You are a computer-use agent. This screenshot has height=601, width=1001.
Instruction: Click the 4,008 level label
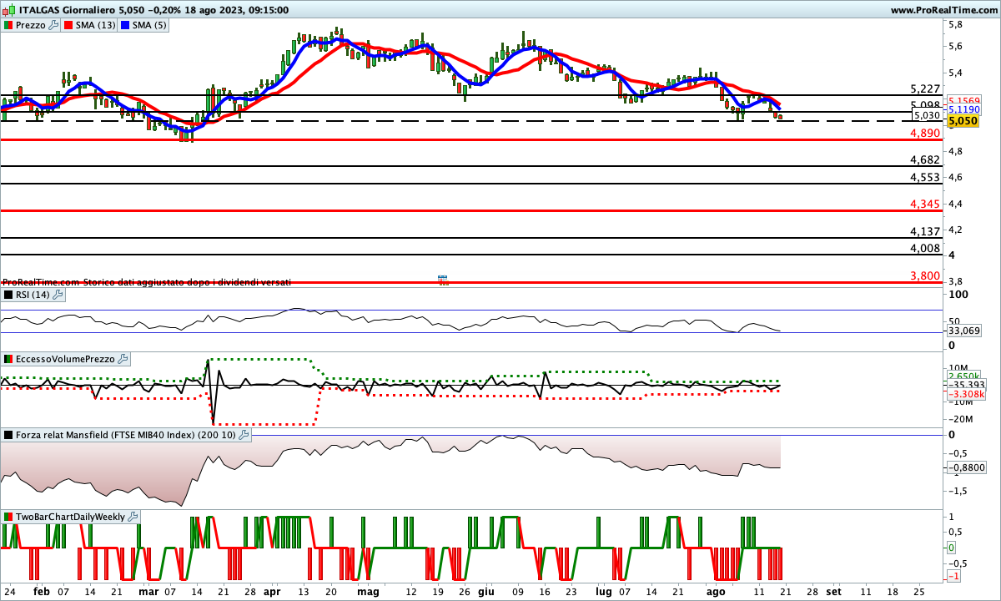[925, 248]
